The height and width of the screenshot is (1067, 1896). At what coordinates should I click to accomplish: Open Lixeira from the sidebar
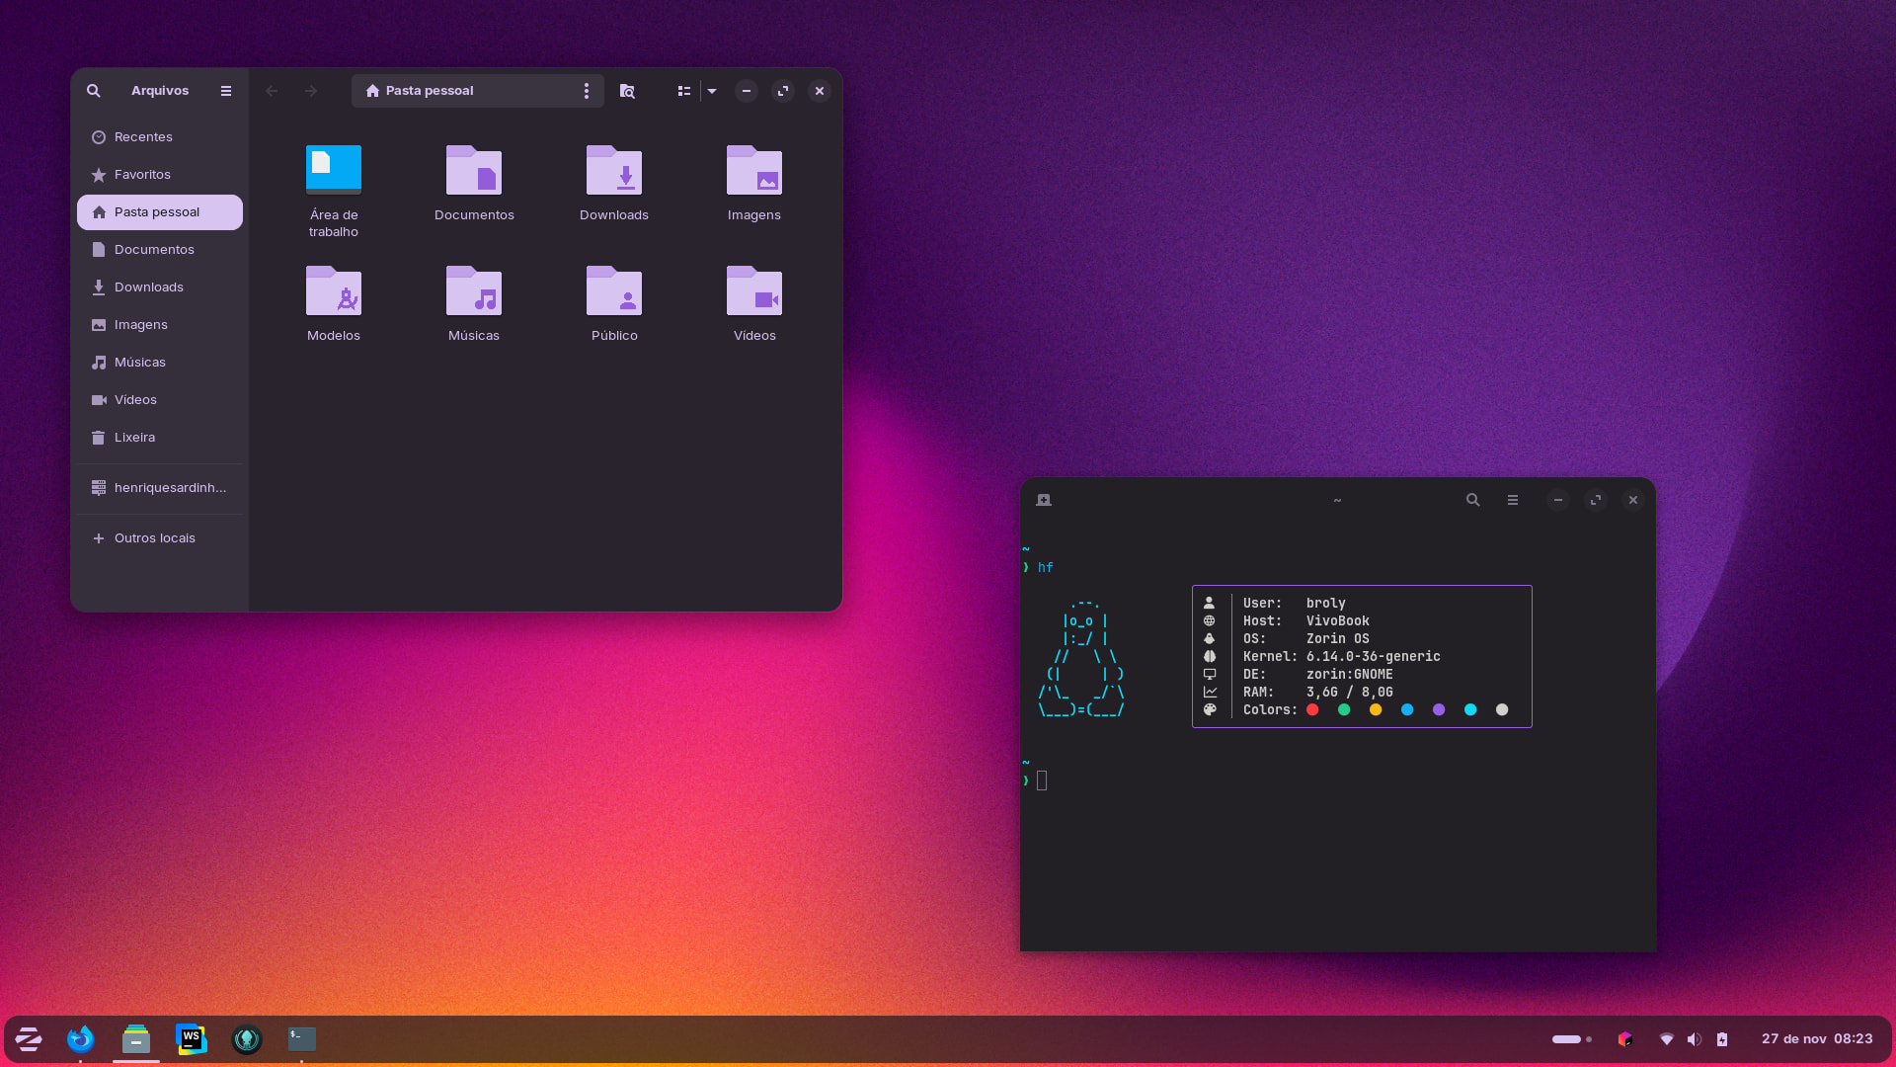pos(134,438)
